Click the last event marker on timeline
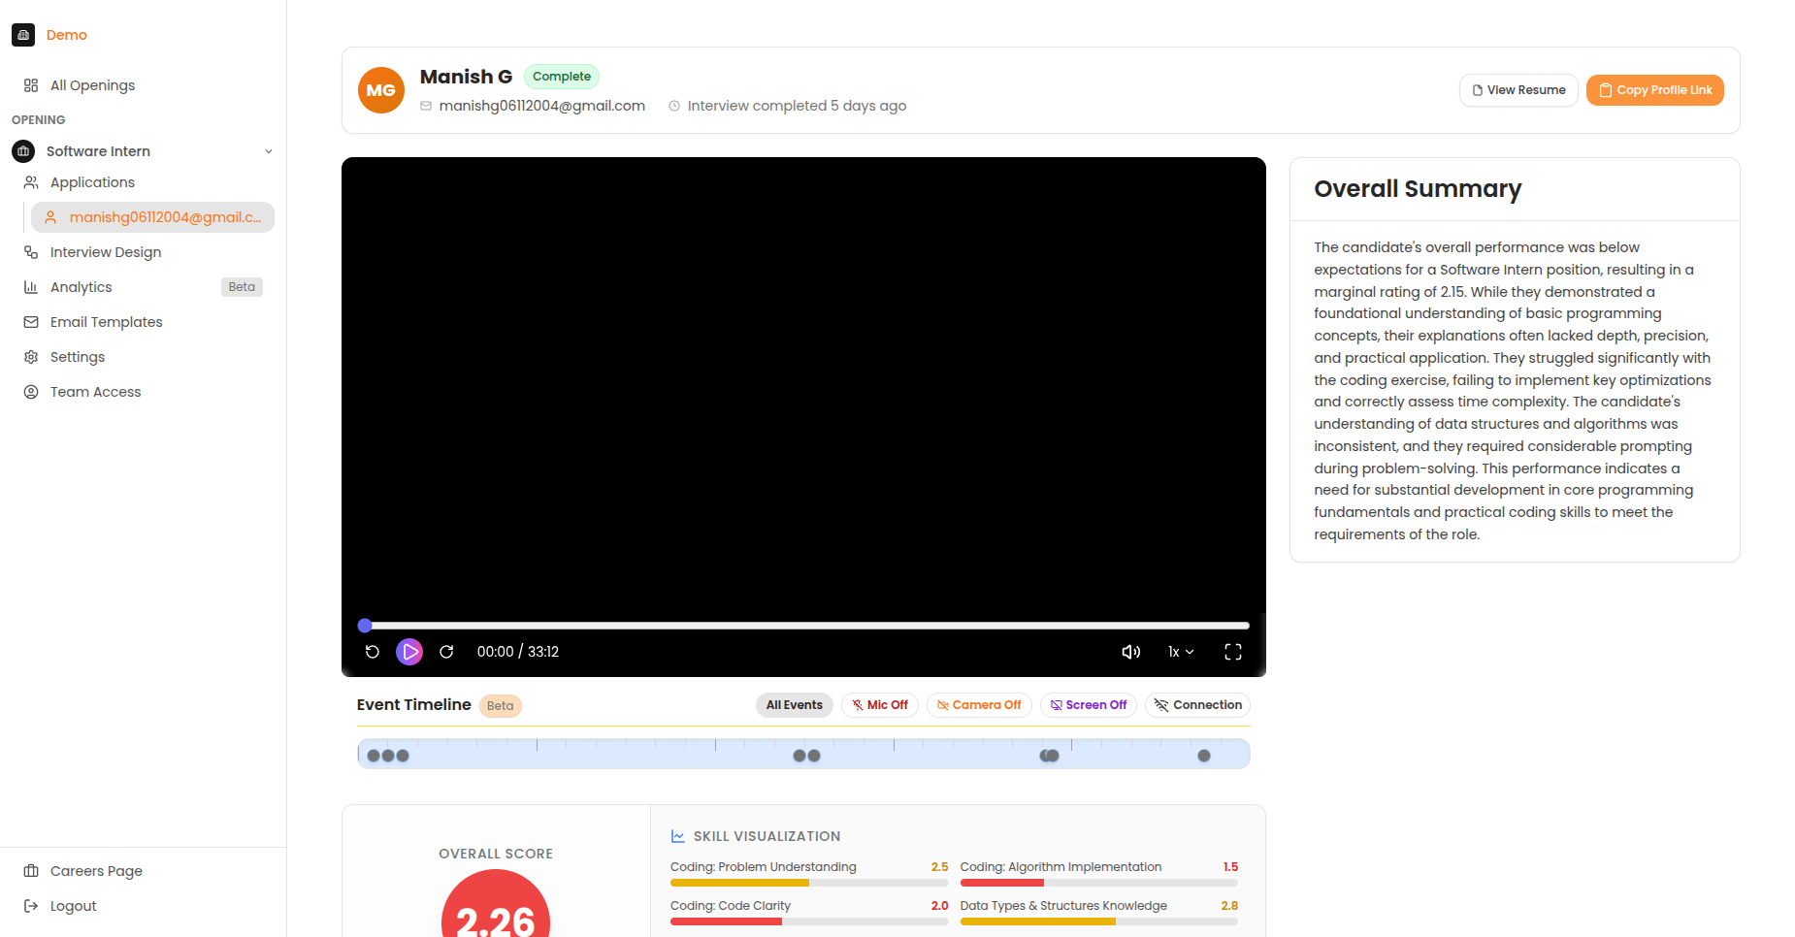The height and width of the screenshot is (937, 1795). click(1204, 756)
